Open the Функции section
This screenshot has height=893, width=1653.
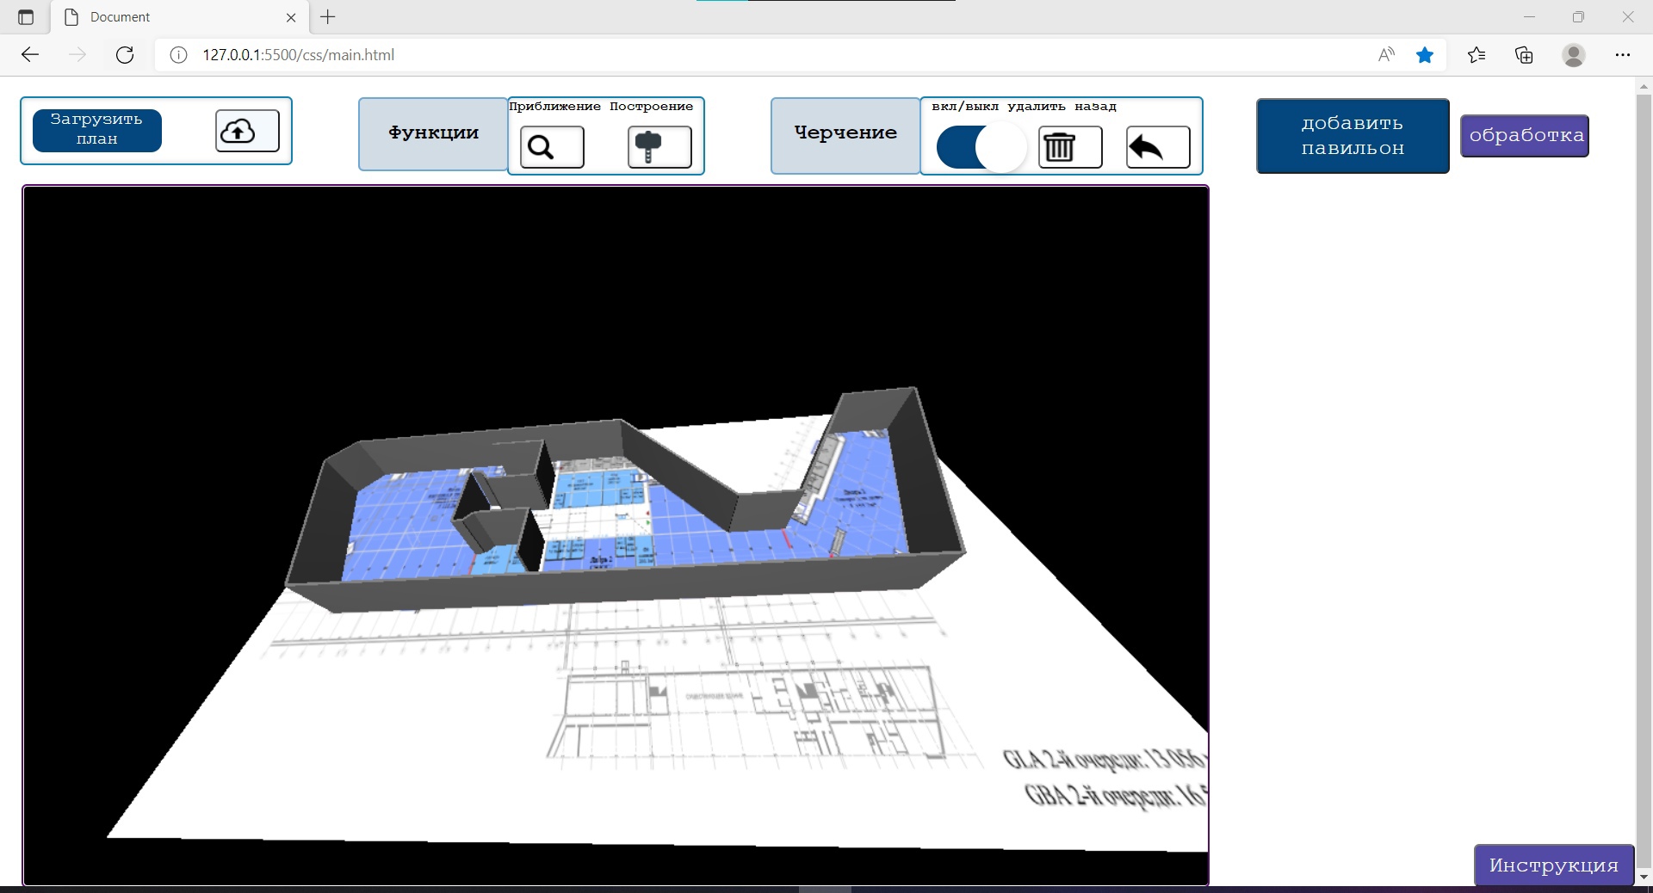[433, 133]
